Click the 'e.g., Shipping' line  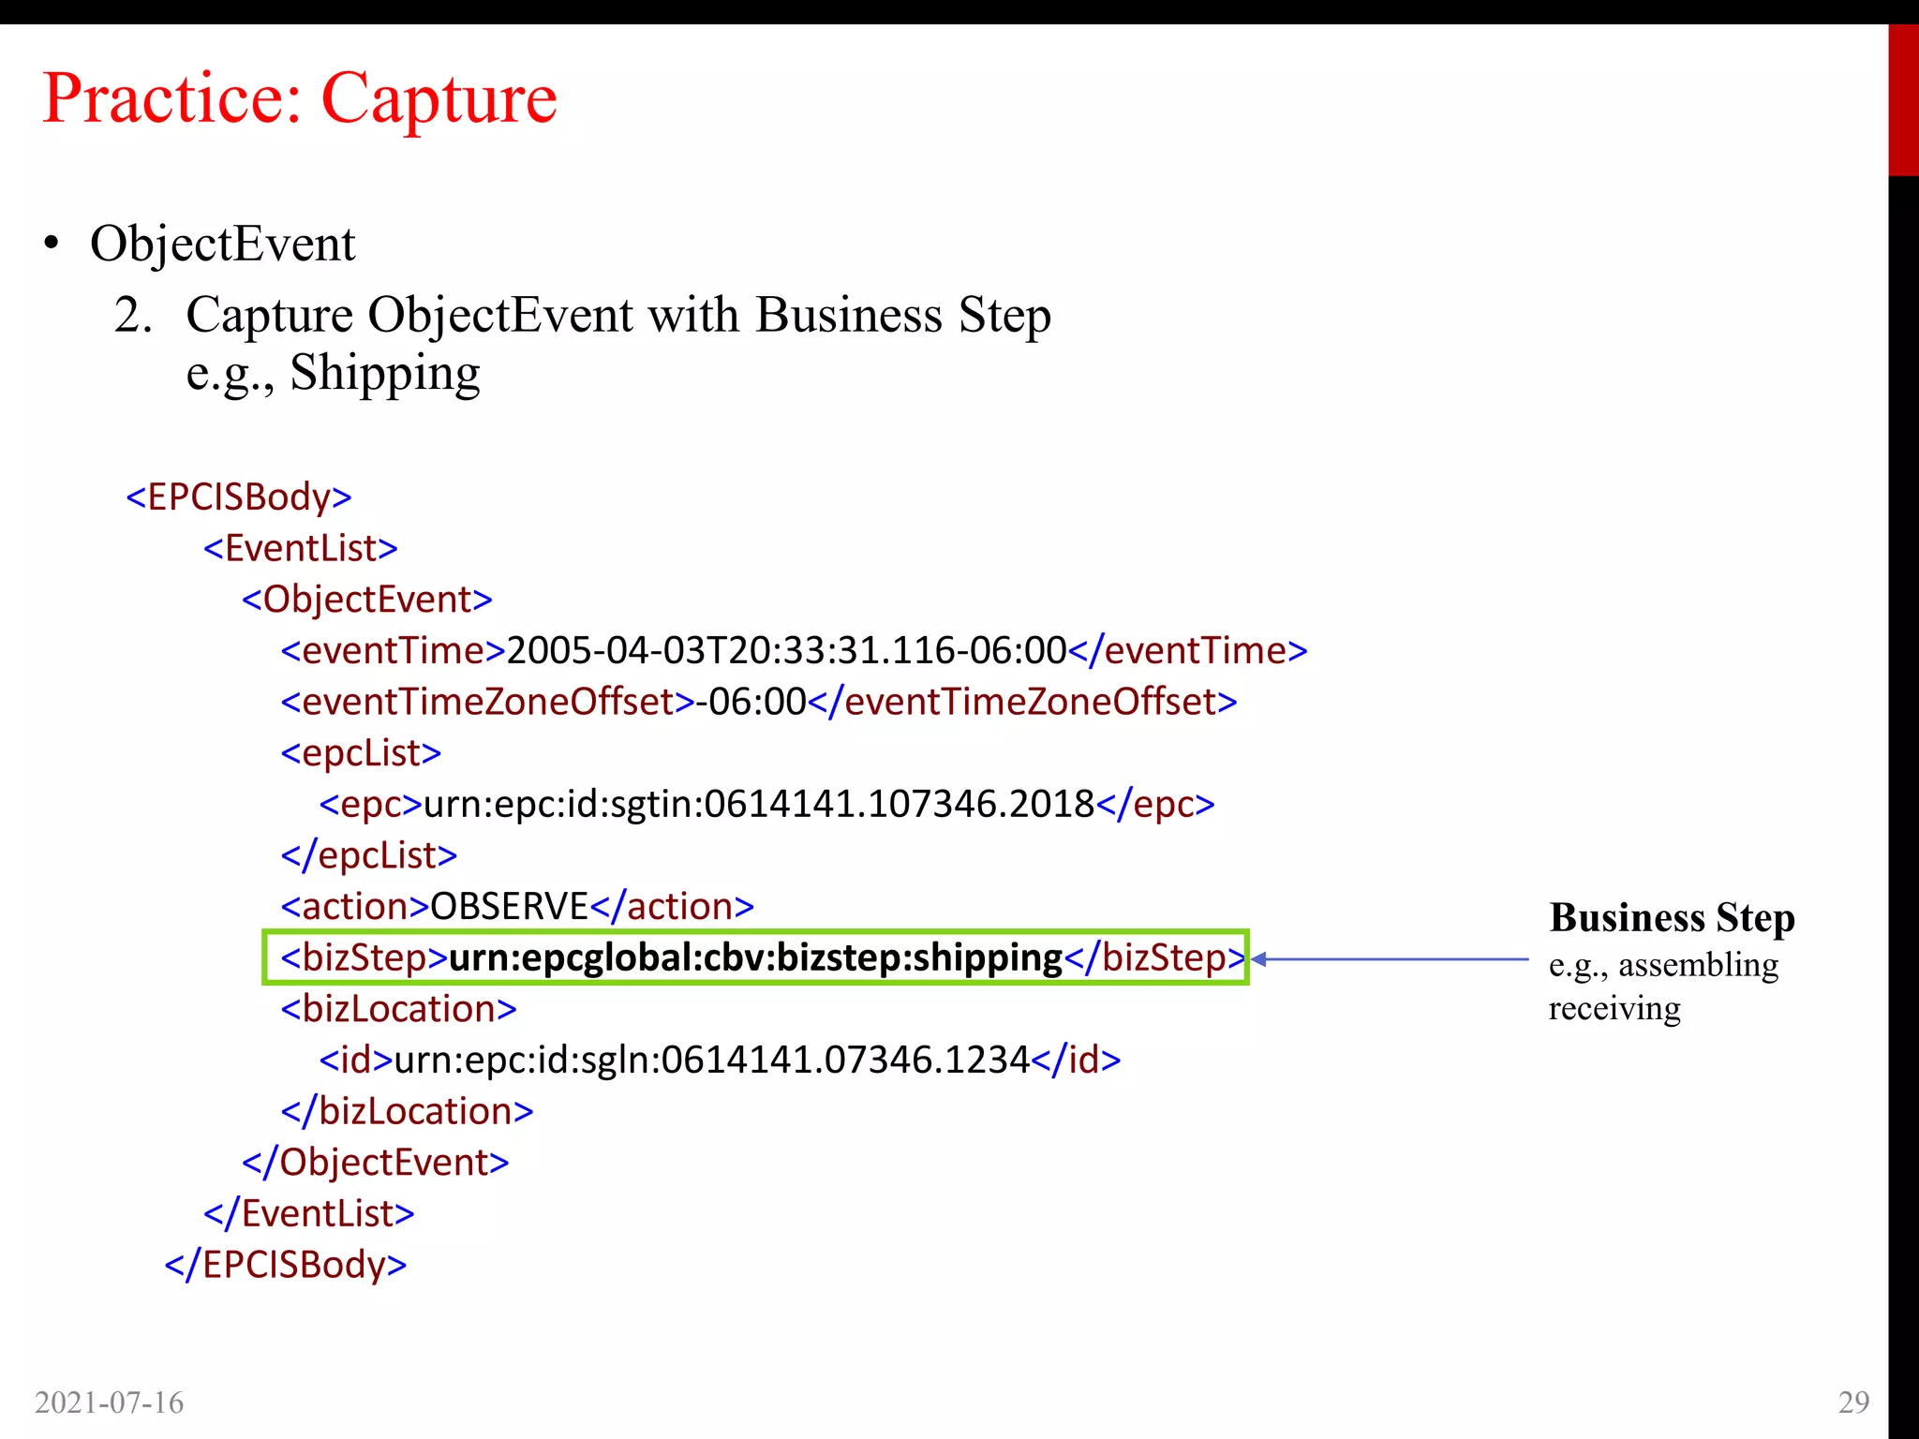(334, 373)
